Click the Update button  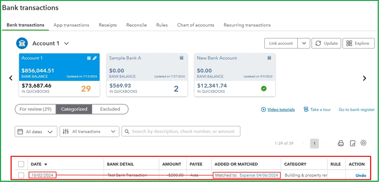coord(326,43)
